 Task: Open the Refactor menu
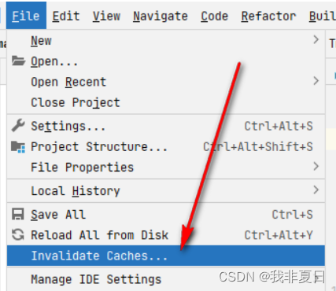coord(268,16)
